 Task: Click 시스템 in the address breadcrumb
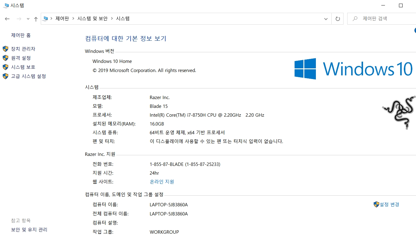[x=123, y=19]
